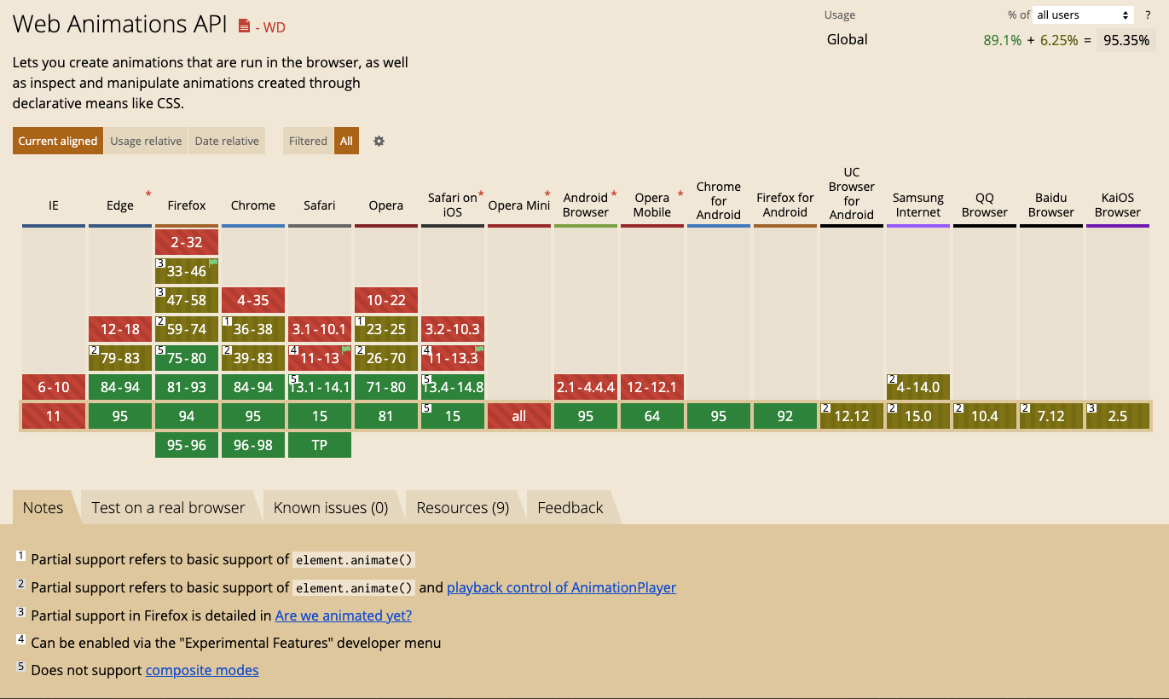This screenshot has width=1169, height=699.
Task: Select Baidu Browser 7.12 cell
Action: 1051,416
